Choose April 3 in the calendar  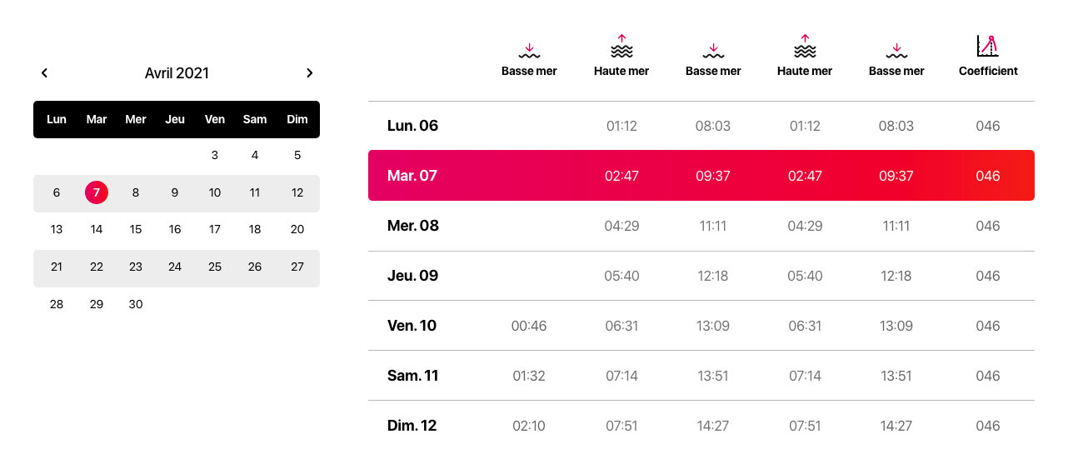point(215,155)
